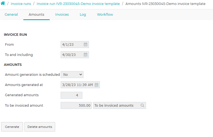Expand Amount generation is scheduled dropdown

[72, 75]
